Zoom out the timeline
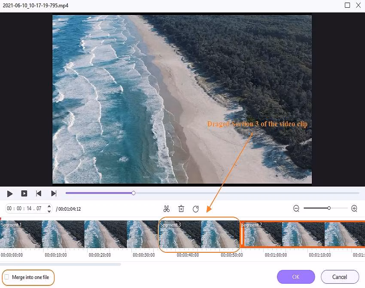Screen dimensions: 365x288 coord(296,208)
